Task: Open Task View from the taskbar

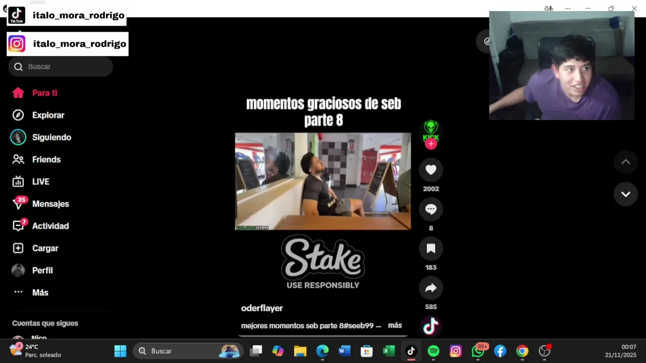Action: [x=256, y=351]
